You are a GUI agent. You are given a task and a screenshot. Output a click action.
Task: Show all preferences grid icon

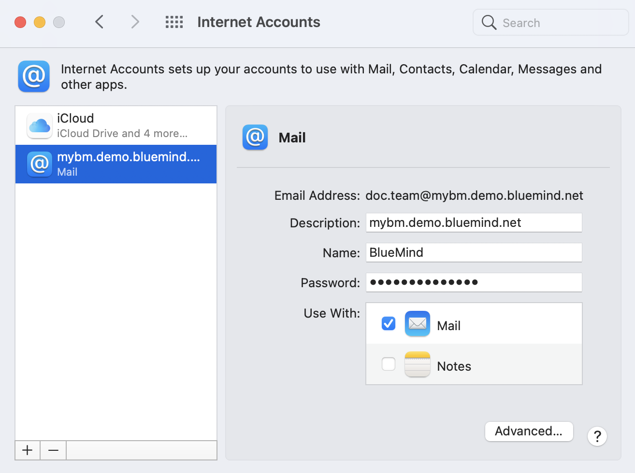(x=174, y=22)
